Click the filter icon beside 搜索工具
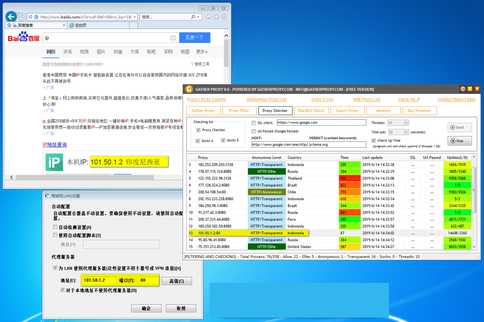Viewport: 484px width, 322px height. tap(192, 64)
